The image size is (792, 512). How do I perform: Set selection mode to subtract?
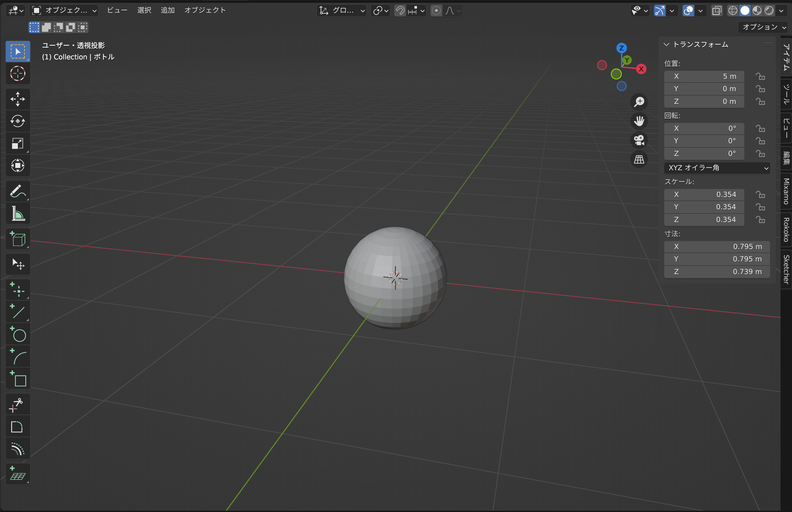58,27
